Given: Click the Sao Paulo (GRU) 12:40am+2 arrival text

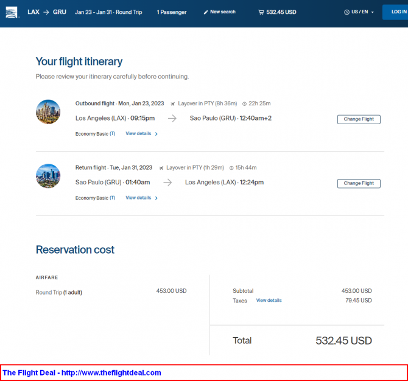Looking at the screenshot, I should [231, 118].
